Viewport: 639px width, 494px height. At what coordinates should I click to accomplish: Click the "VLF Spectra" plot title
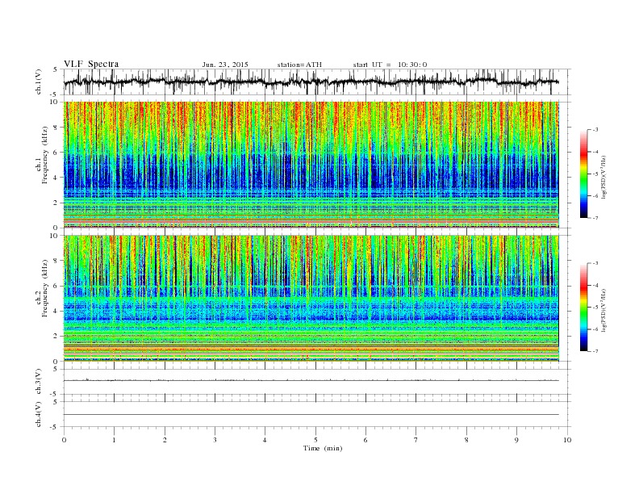coord(91,64)
